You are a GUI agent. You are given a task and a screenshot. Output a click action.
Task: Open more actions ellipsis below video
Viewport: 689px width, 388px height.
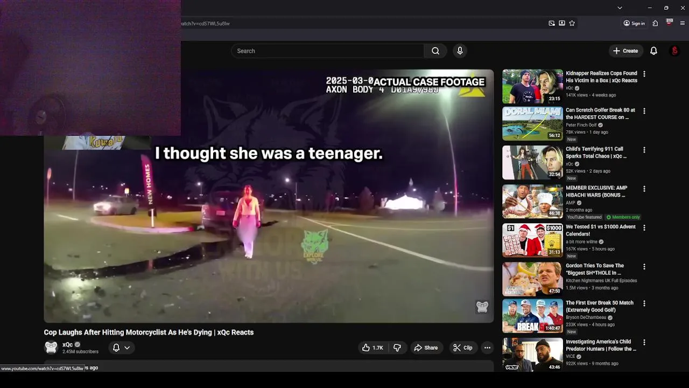click(487, 348)
